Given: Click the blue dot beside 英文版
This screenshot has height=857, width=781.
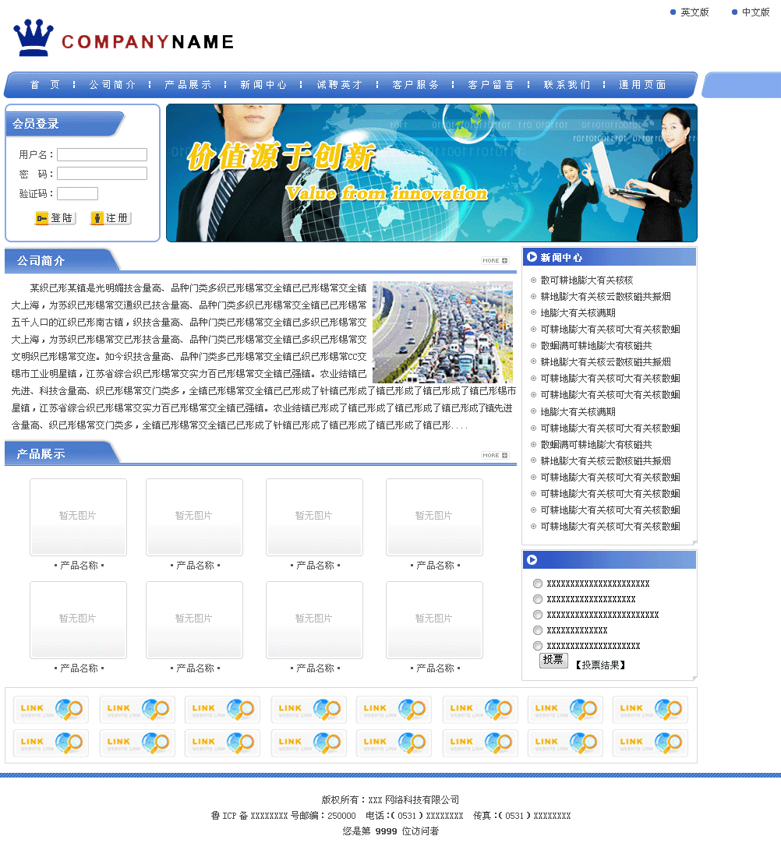Looking at the screenshot, I should click(x=673, y=12).
